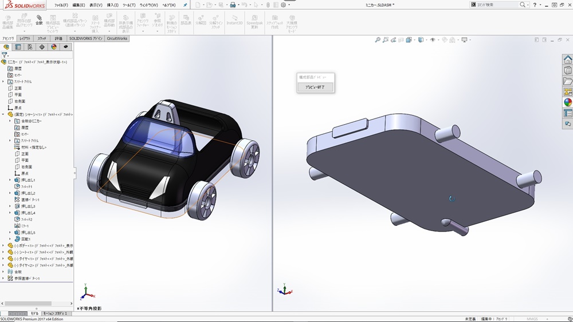
Task: Select the ConfigurationManager tab icon
Action: [x=30, y=47]
